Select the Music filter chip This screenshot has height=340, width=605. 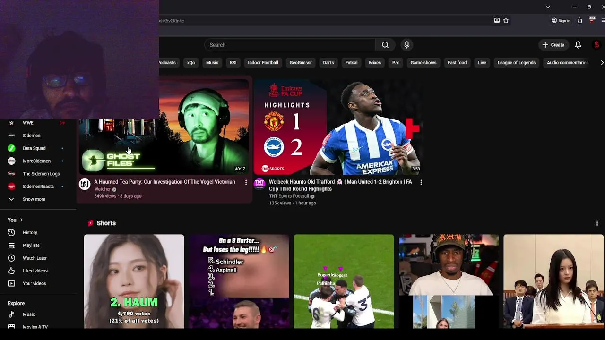tap(212, 62)
